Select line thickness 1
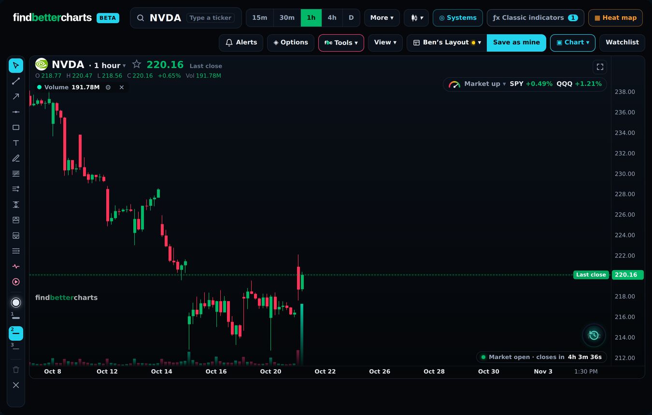This screenshot has width=652, height=415. [x=16, y=317]
